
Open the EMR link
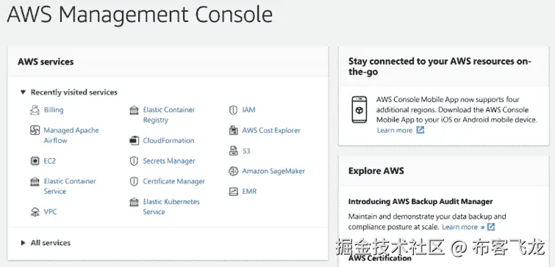249,191
